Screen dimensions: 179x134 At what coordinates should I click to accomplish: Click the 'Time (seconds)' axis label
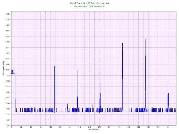pos(94,129)
